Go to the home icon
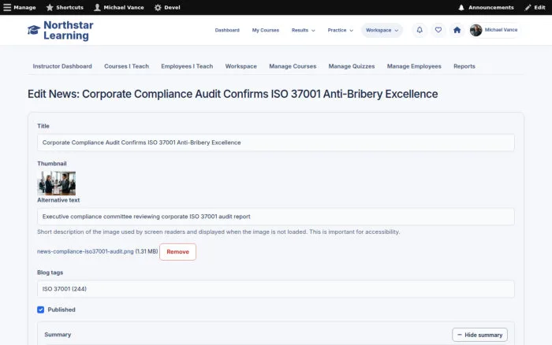 tap(457, 30)
